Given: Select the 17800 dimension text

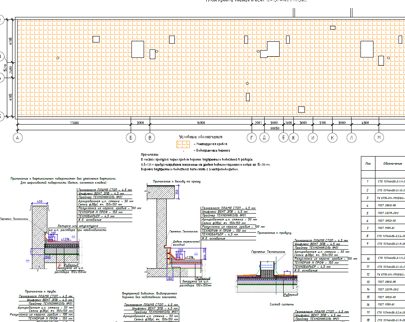Looking at the screenshot, I should tap(74, 122).
